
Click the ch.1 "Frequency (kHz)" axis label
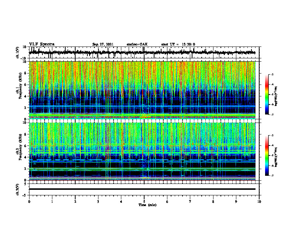click(20, 86)
